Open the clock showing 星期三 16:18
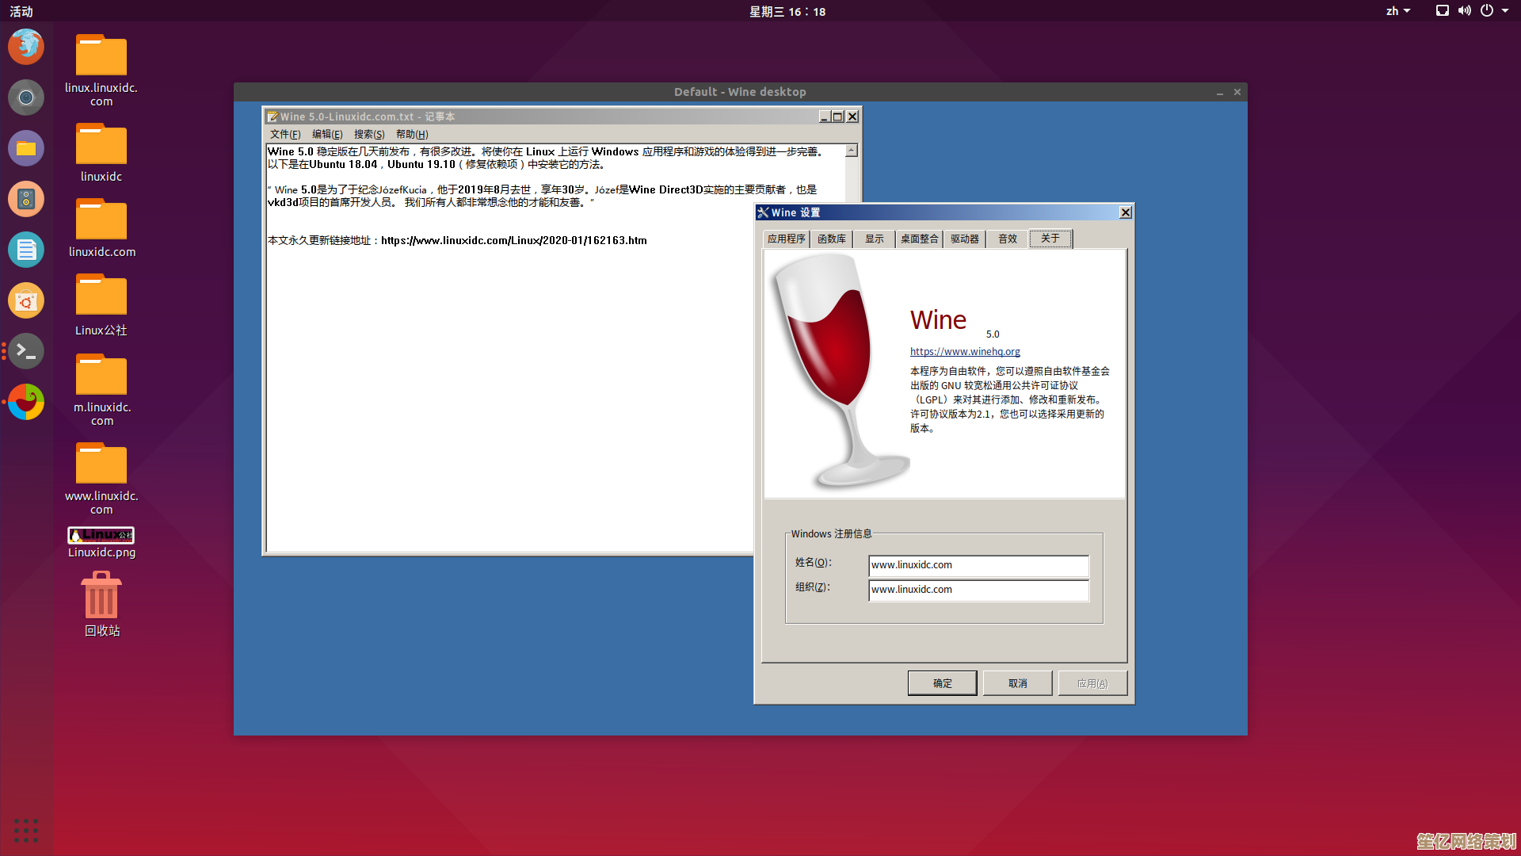Image resolution: width=1521 pixels, height=856 pixels. [x=787, y=11]
